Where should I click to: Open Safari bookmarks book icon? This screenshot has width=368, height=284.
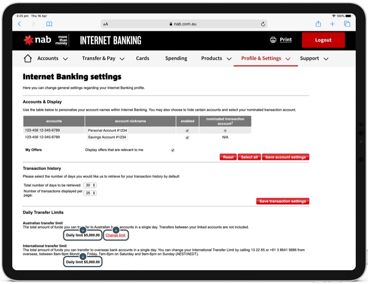pos(49,24)
